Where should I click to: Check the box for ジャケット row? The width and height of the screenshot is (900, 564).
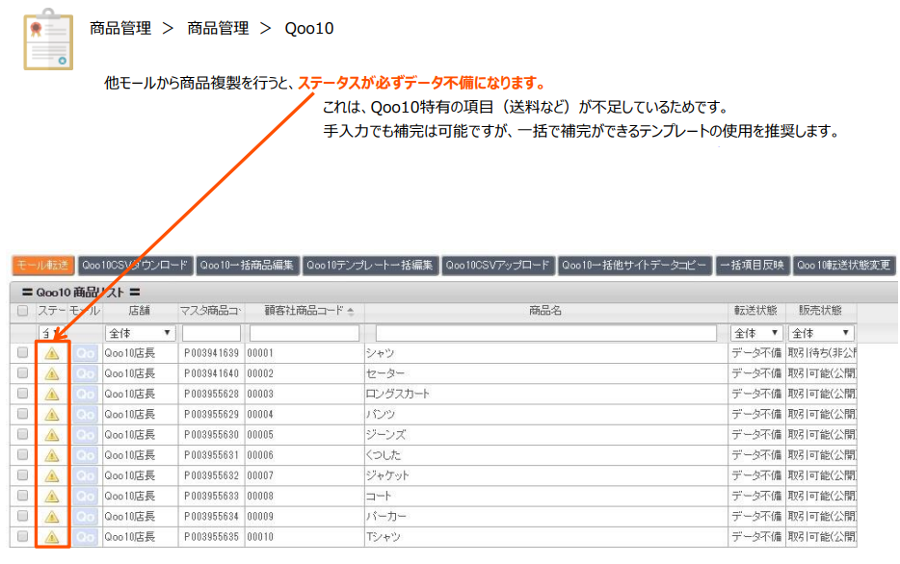[x=22, y=475]
